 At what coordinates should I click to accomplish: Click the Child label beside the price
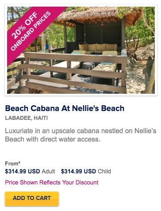(x=104, y=171)
